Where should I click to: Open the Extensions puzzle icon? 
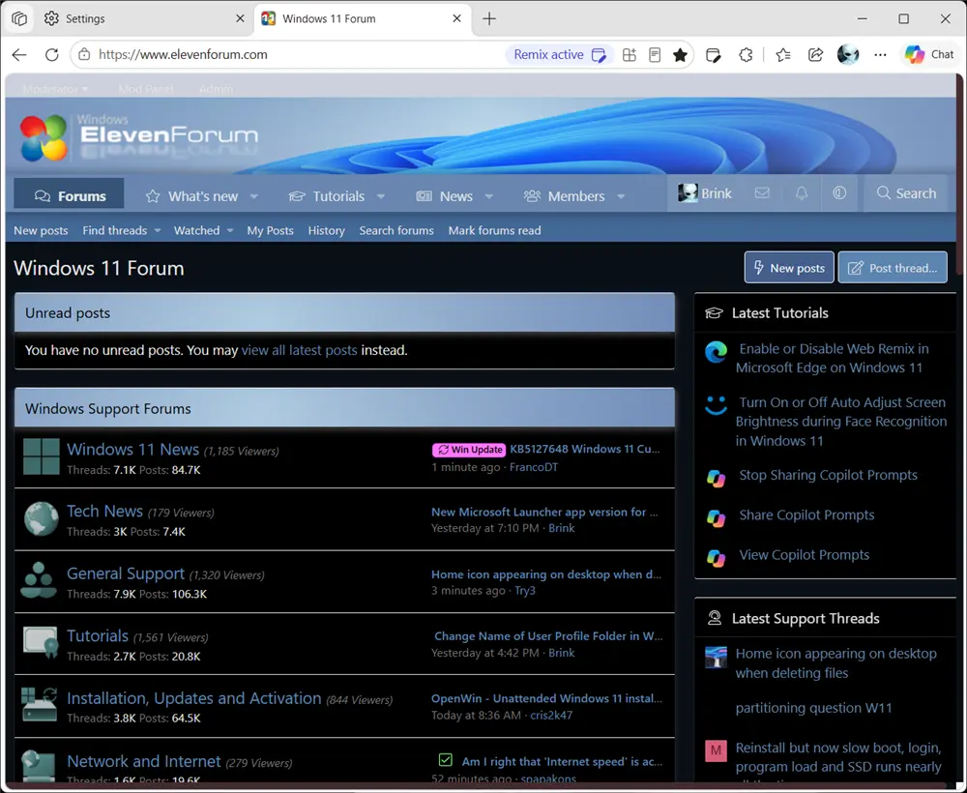point(746,55)
